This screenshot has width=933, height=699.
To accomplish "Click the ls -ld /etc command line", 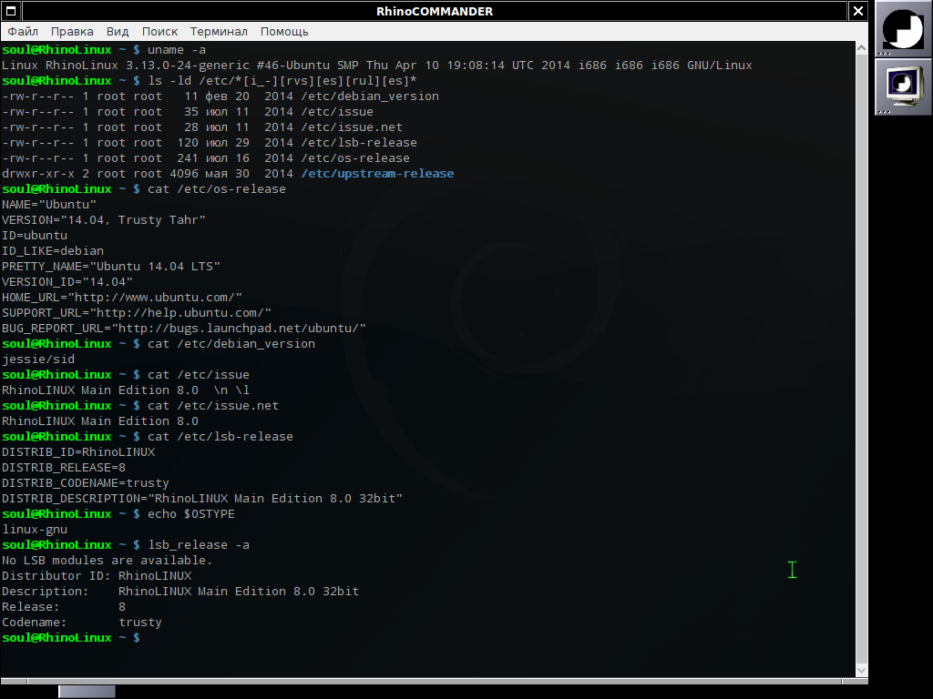I will [x=282, y=81].
